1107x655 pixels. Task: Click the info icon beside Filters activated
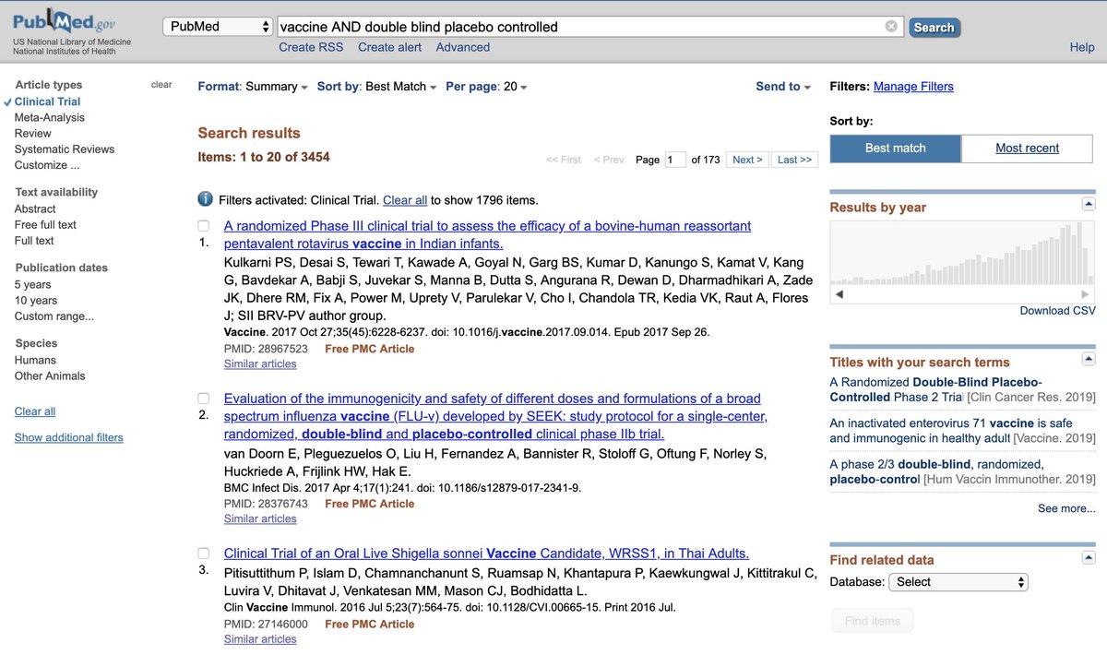click(x=206, y=199)
